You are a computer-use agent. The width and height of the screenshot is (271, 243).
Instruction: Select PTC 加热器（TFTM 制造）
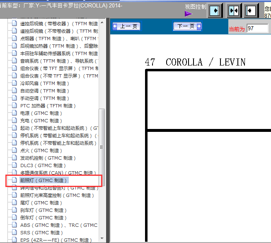tap(48, 106)
